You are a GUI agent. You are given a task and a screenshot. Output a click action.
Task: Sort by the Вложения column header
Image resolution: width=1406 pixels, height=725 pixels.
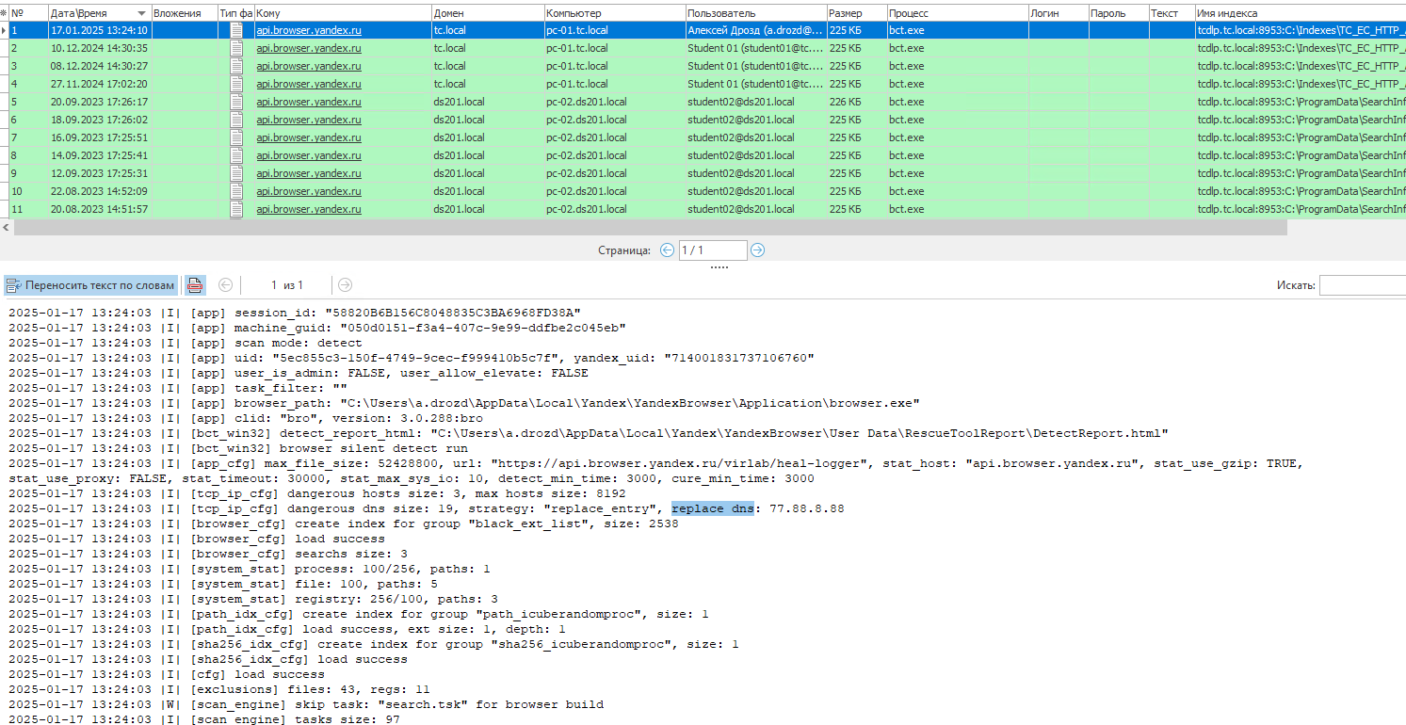(x=185, y=13)
